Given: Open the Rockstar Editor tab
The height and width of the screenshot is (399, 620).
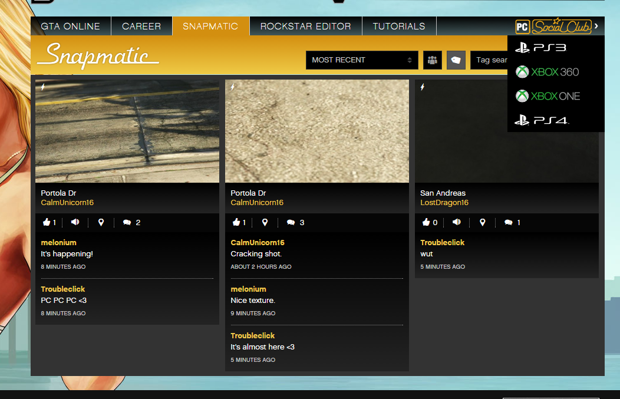Looking at the screenshot, I should [x=306, y=26].
